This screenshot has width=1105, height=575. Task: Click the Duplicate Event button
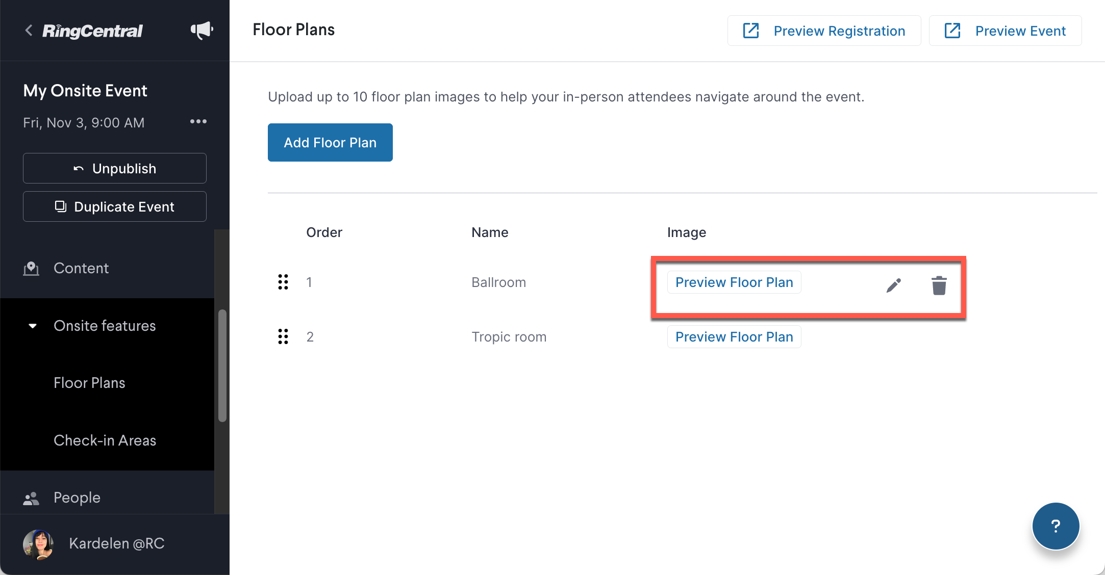click(x=115, y=206)
